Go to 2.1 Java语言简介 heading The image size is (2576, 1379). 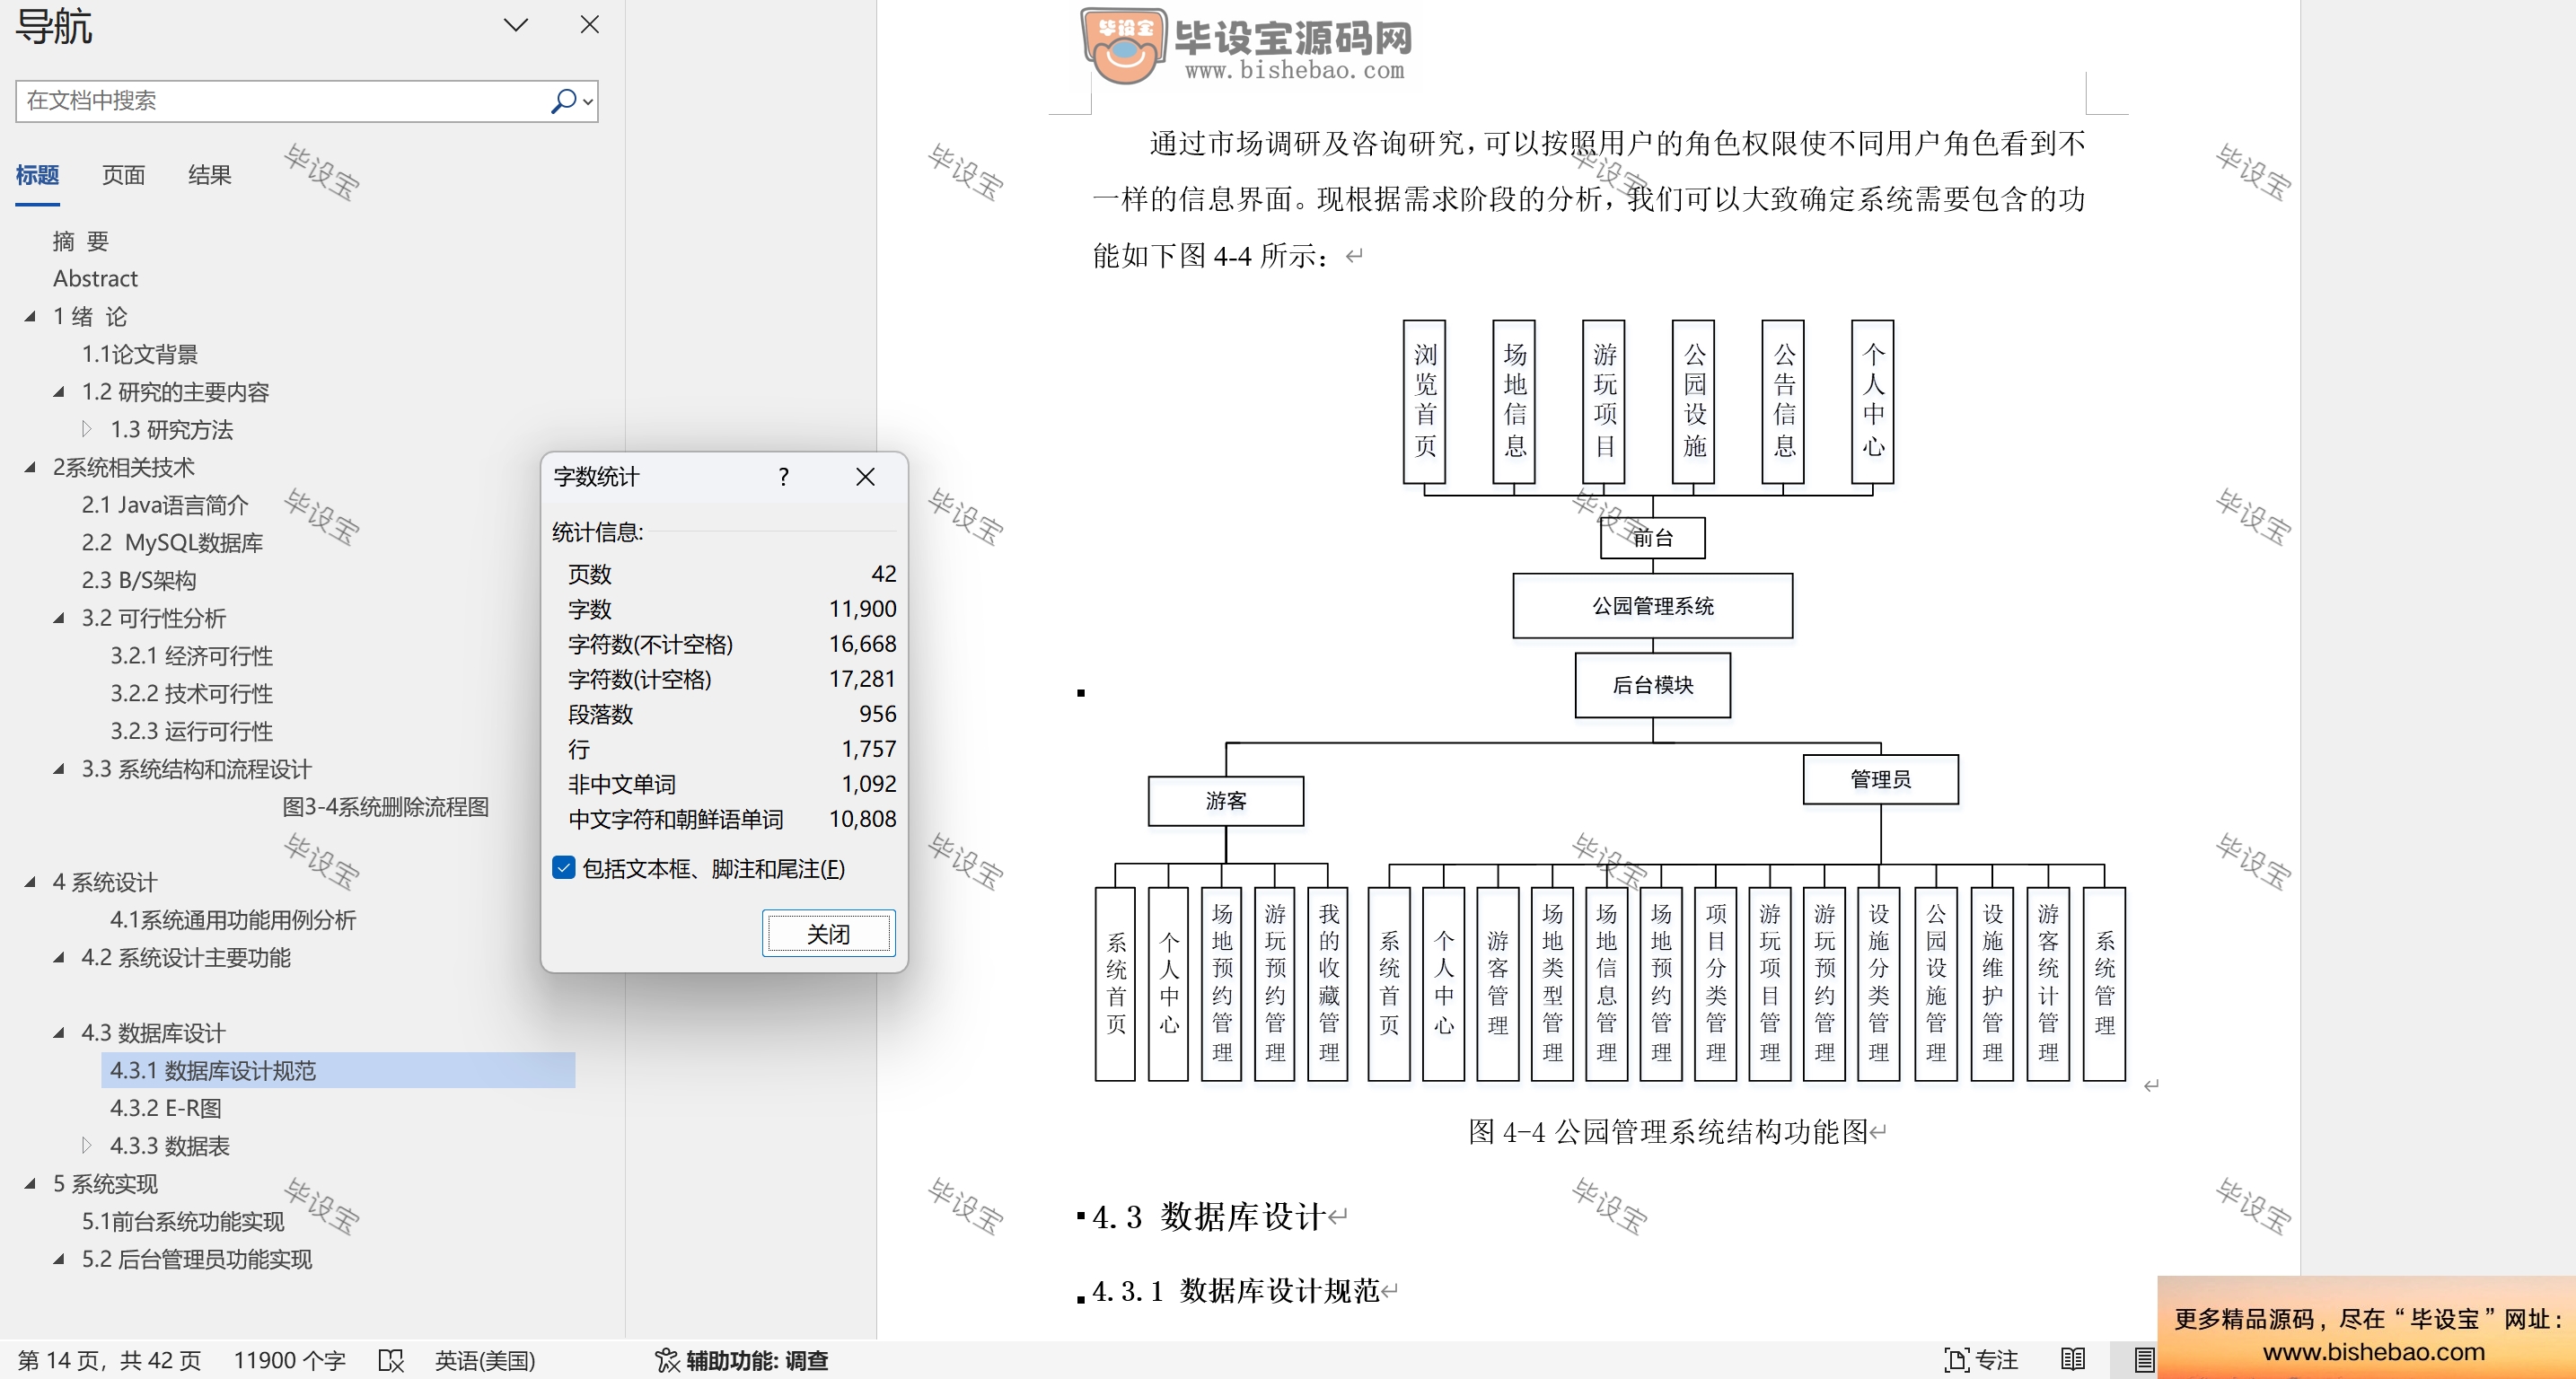[165, 505]
